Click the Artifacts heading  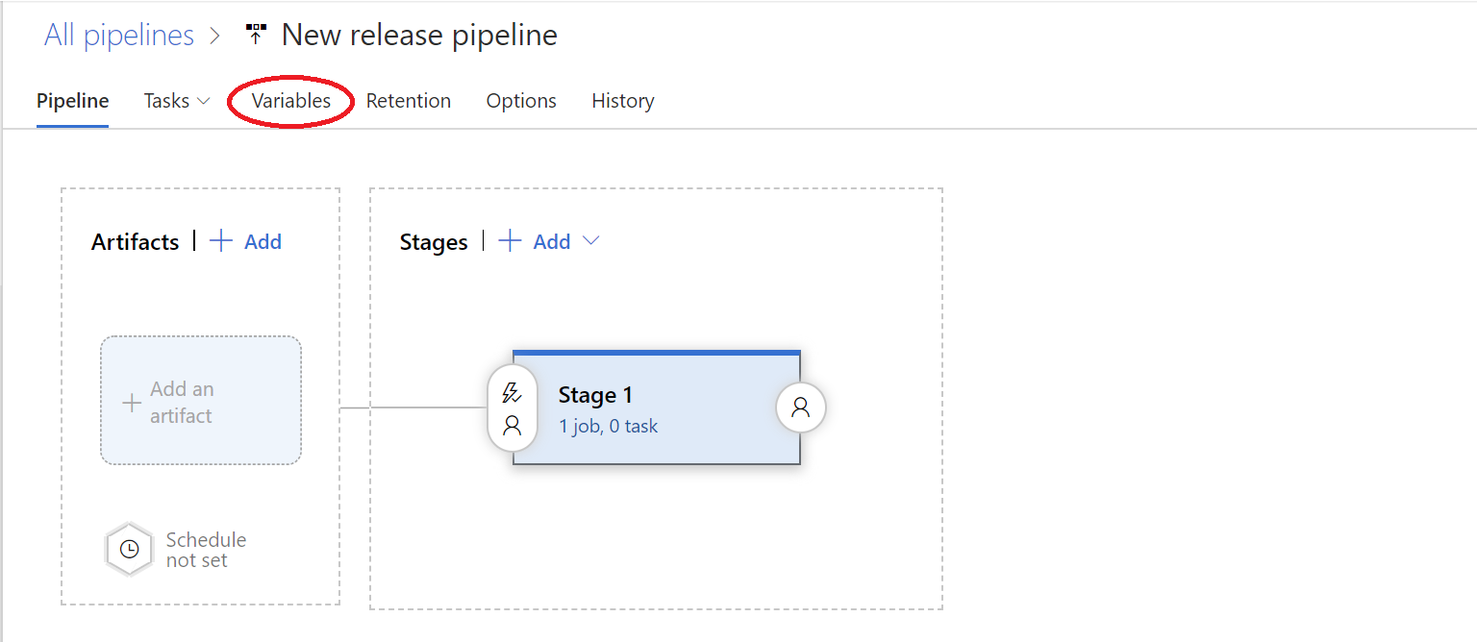(x=136, y=242)
